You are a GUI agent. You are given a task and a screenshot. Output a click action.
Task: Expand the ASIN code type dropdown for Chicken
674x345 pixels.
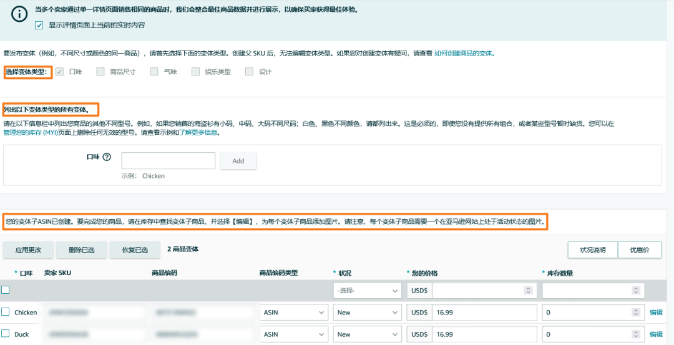point(293,313)
